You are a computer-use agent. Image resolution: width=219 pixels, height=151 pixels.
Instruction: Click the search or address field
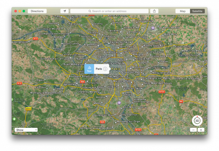[109, 11]
